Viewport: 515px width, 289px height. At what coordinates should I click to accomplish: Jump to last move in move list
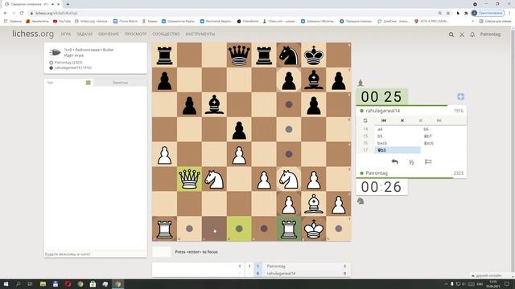[x=439, y=120]
